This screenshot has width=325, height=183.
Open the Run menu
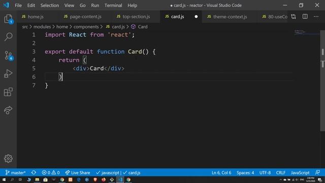(x=95, y=6)
